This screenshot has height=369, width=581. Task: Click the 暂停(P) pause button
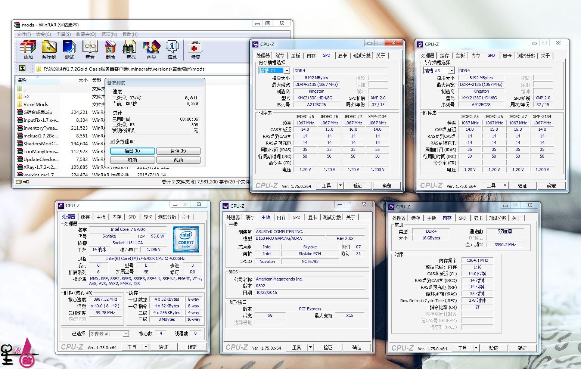coord(178,151)
